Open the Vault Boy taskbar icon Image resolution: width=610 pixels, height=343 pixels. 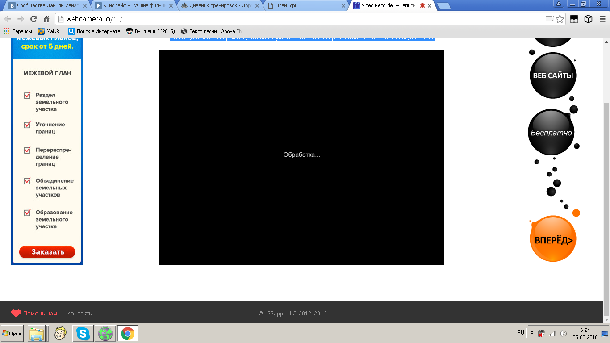pyautogui.click(x=60, y=334)
